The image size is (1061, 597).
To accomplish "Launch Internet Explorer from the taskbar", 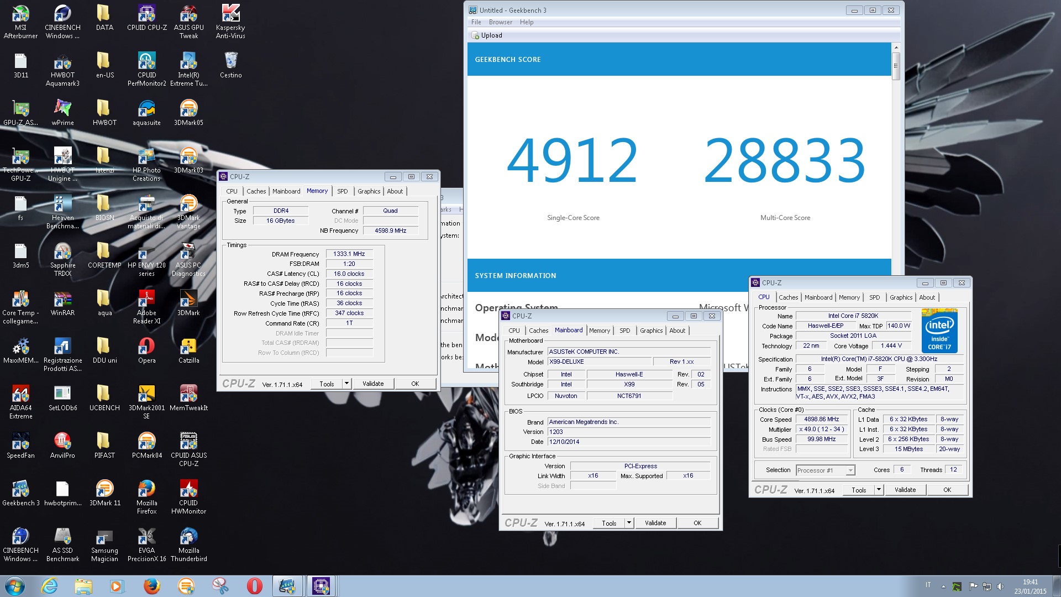I will pyautogui.click(x=50, y=586).
